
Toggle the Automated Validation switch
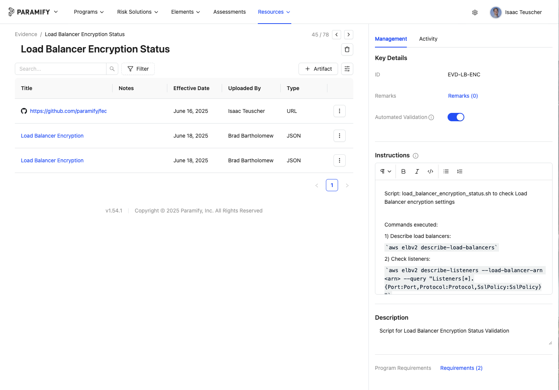click(456, 117)
